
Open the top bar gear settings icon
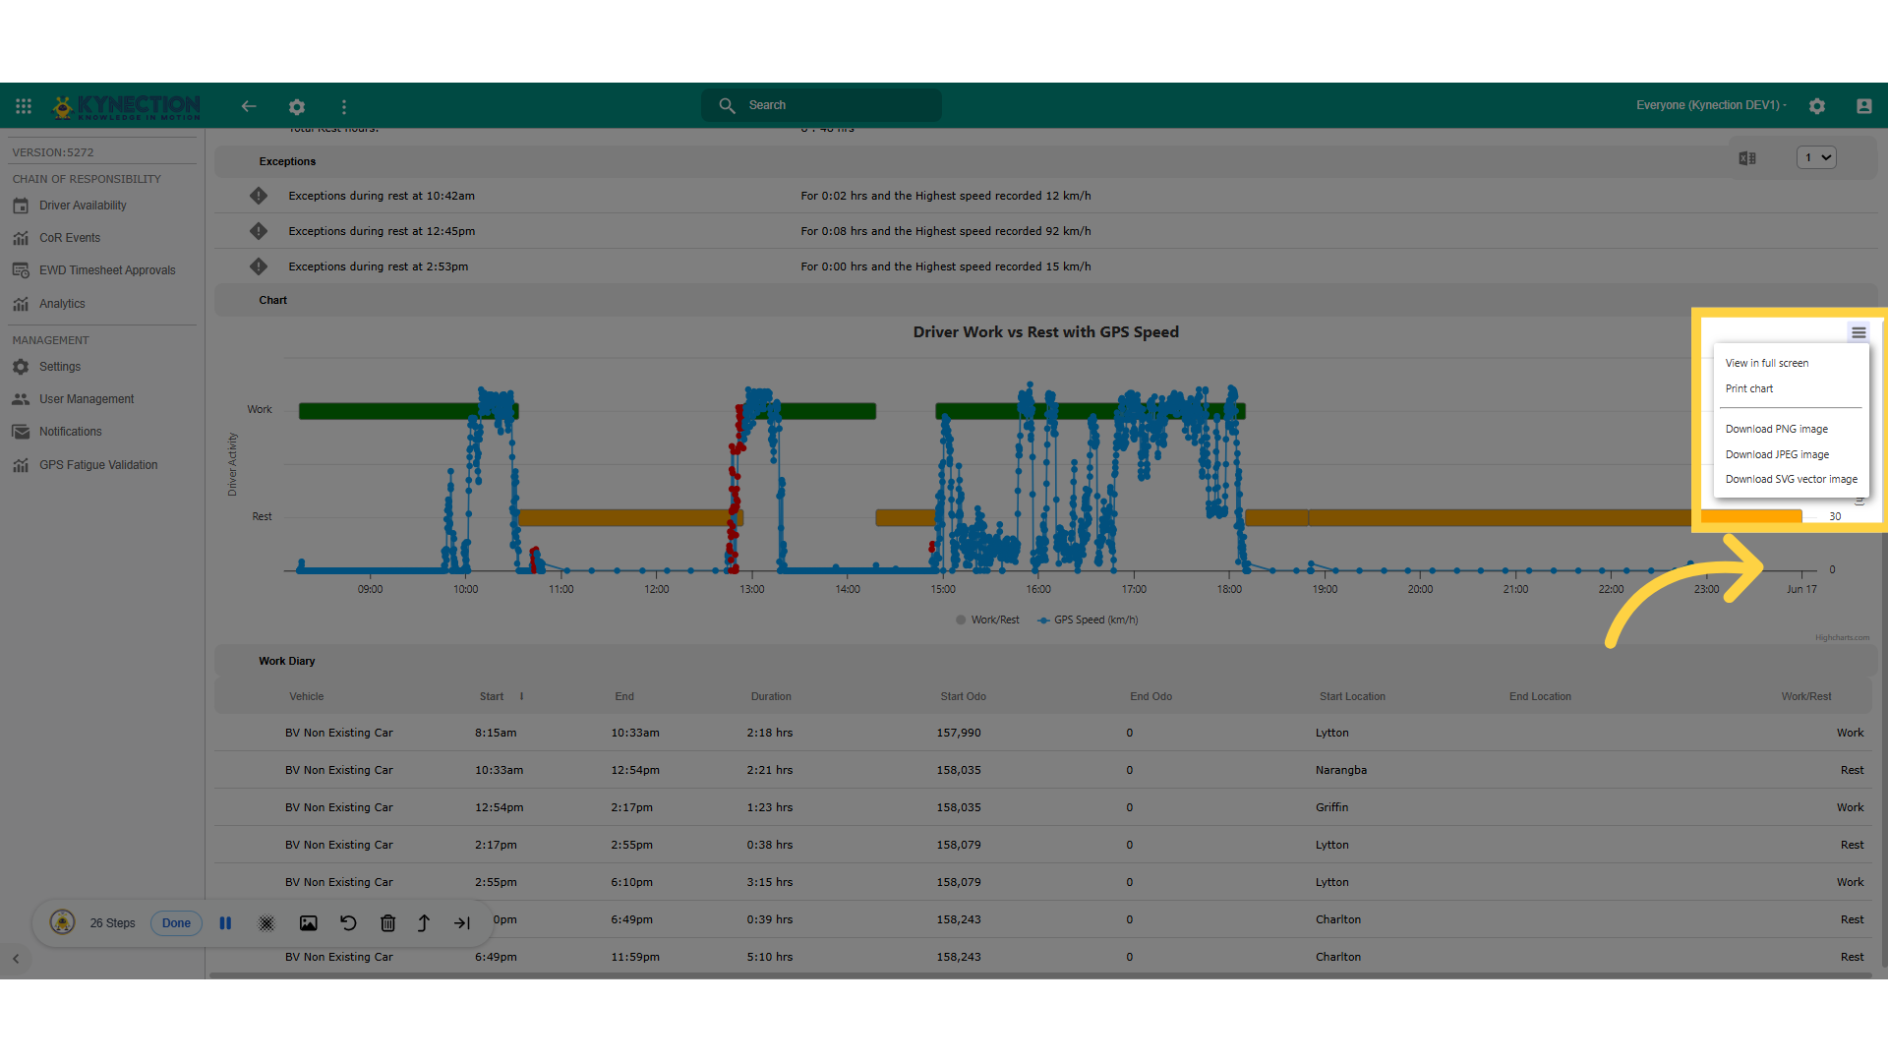click(297, 106)
